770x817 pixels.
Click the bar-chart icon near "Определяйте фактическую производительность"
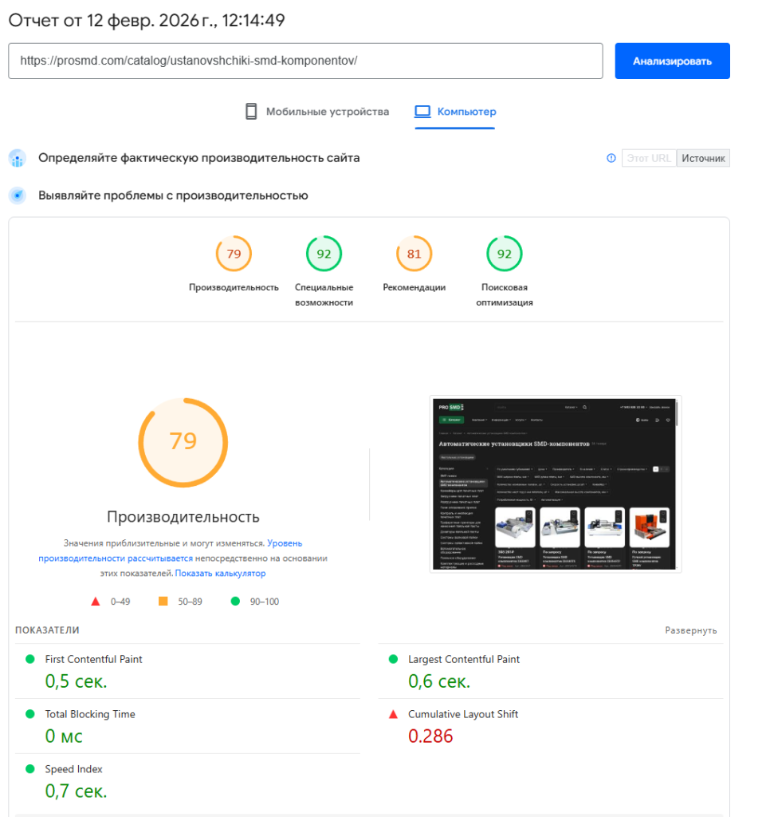tap(17, 158)
